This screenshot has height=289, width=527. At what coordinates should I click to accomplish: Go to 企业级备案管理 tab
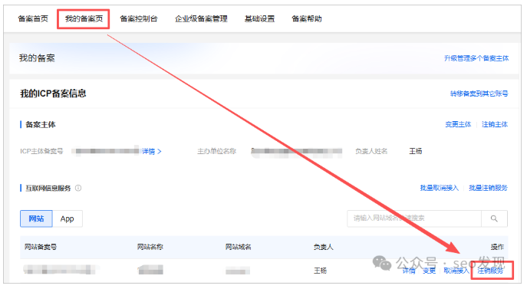click(201, 19)
